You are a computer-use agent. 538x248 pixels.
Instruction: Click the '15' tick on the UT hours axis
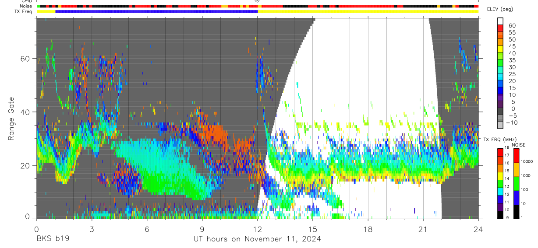click(x=313, y=229)
